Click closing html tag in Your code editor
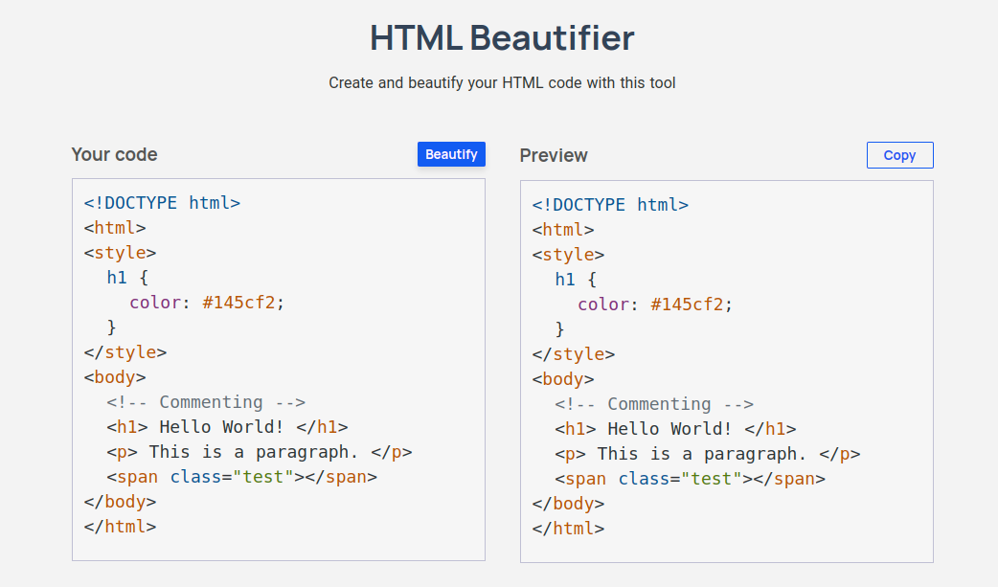 click(120, 527)
